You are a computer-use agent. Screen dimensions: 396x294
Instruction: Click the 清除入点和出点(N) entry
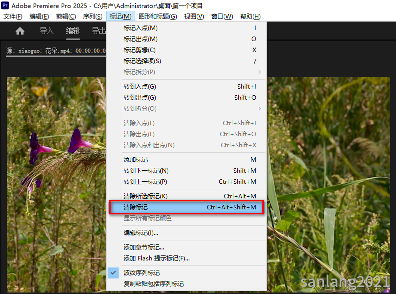pos(187,145)
